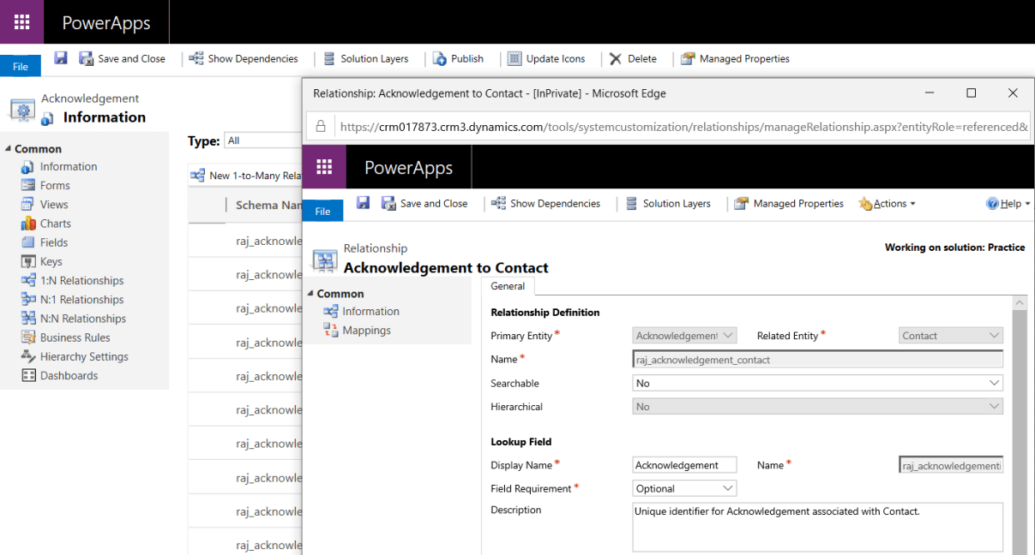Select 1:N Relationships in the sidebar

pyautogui.click(x=80, y=280)
